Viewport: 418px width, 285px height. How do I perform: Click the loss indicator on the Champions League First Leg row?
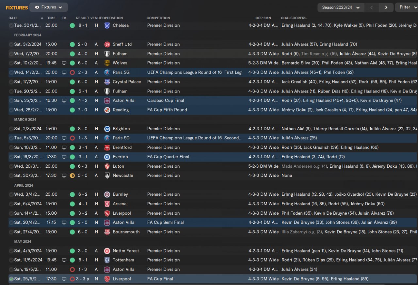tap(72, 72)
